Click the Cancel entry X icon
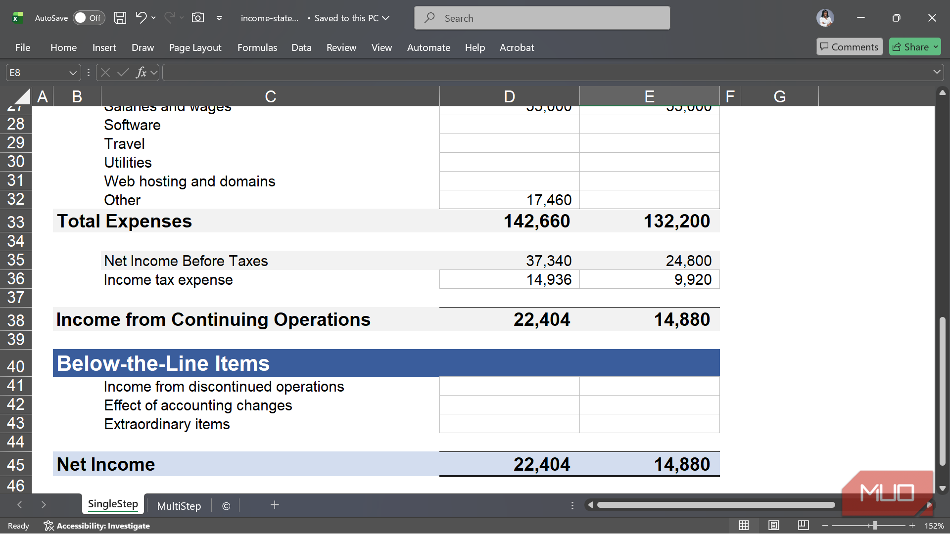The image size is (950, 534). coord(105,73)
